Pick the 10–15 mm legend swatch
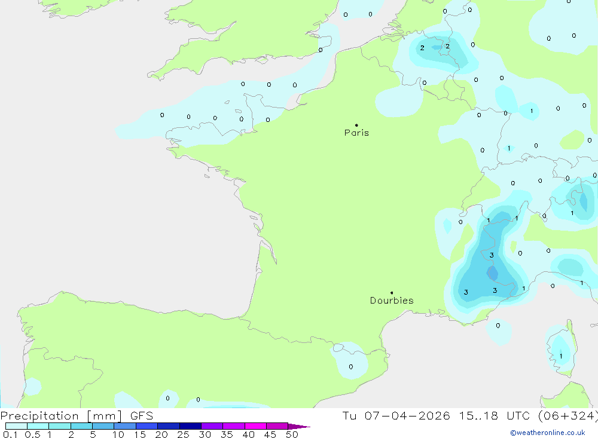The height and width of the screenshot is (438, 598). (125, 426)
